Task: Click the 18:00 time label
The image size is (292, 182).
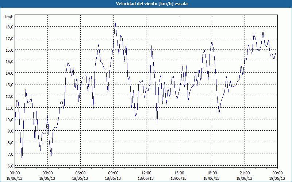Action: [212, 173]
